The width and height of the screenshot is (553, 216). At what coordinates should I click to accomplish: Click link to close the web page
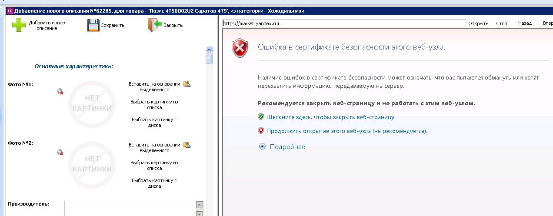tap(331, 117)
